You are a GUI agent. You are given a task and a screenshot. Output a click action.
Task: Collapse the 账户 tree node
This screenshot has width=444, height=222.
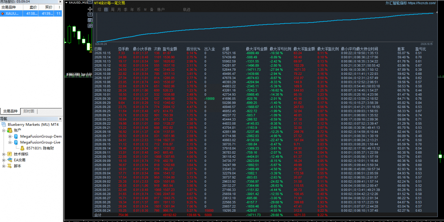click(x=4, y=131)
